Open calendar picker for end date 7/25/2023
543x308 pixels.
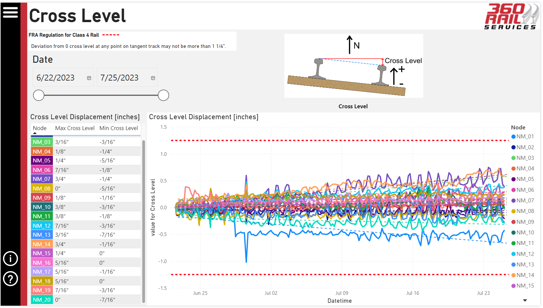153,78
